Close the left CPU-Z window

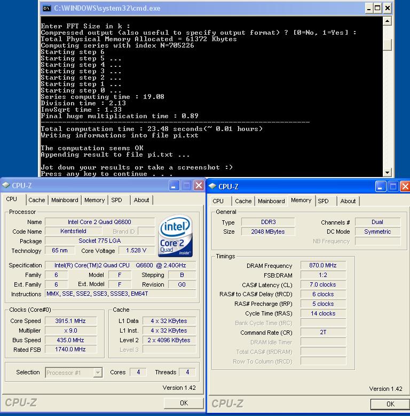(199, 186)
